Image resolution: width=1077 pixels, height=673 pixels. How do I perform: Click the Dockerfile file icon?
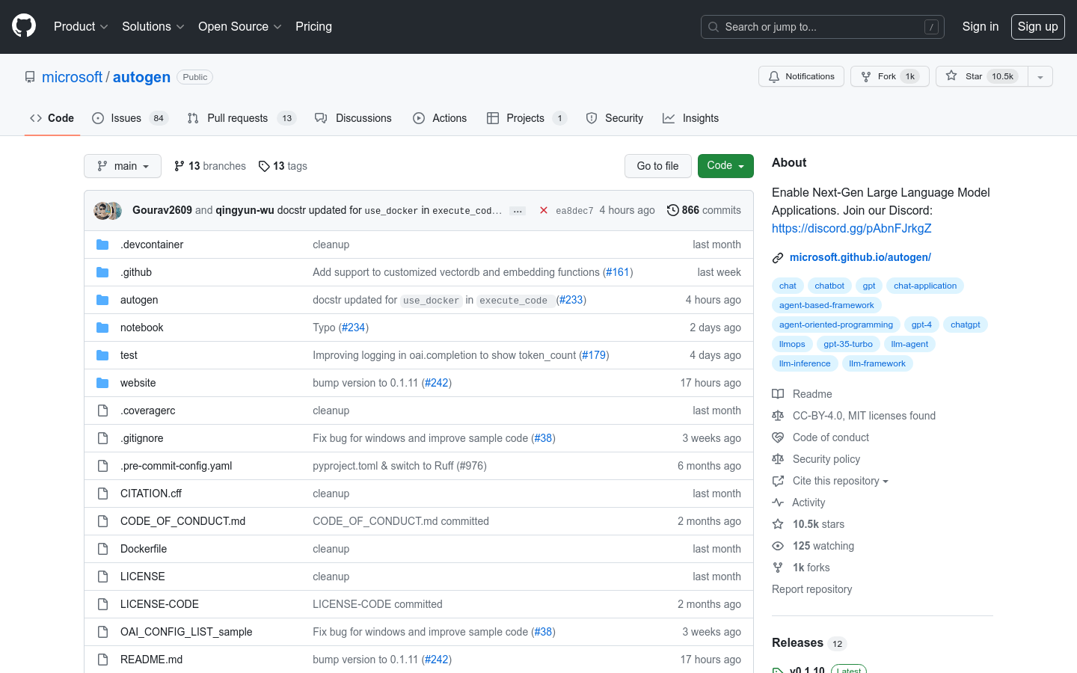point(102,549)
